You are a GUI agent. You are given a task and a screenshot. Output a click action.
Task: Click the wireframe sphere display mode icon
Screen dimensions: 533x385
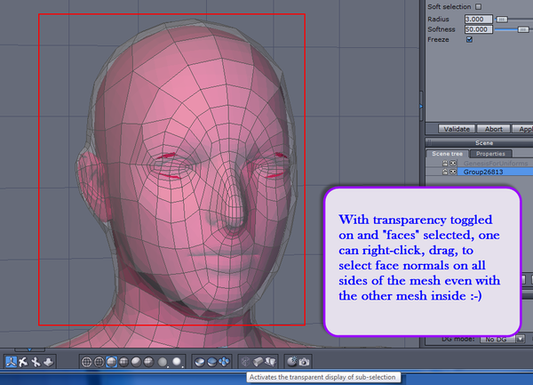coord(86,362)
